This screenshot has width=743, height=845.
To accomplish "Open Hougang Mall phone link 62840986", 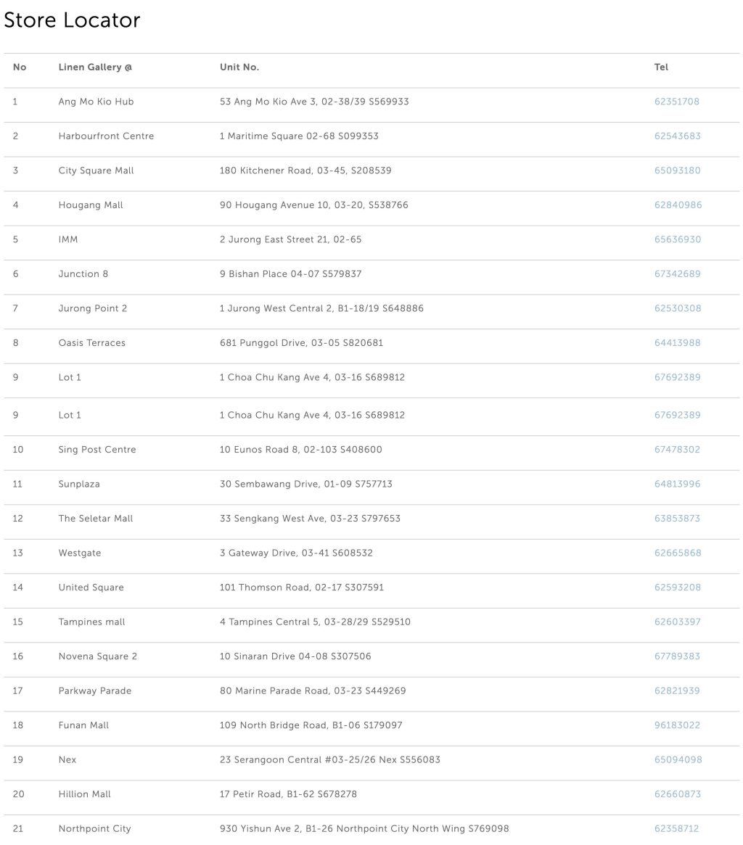I will pos(678,205).
